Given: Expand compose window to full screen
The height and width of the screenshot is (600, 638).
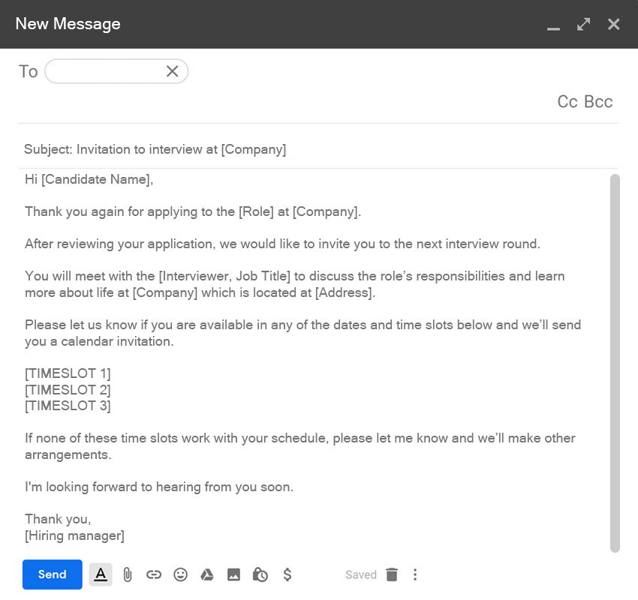Looking at the screenshot, I should [583, 24].
